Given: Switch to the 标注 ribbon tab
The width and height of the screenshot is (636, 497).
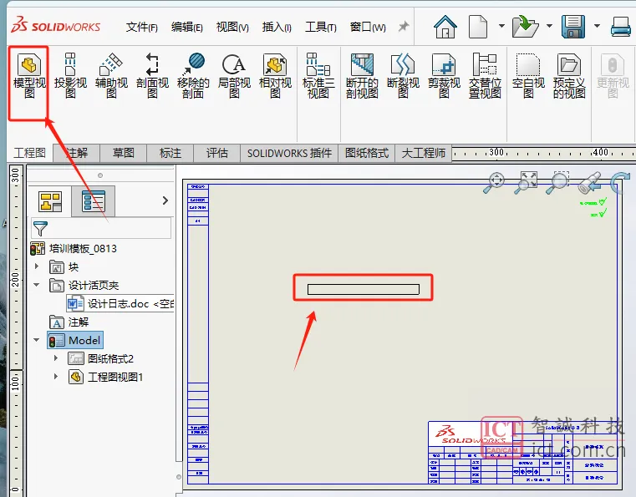Looking at the screenshot, I should [x=170, y=153].
